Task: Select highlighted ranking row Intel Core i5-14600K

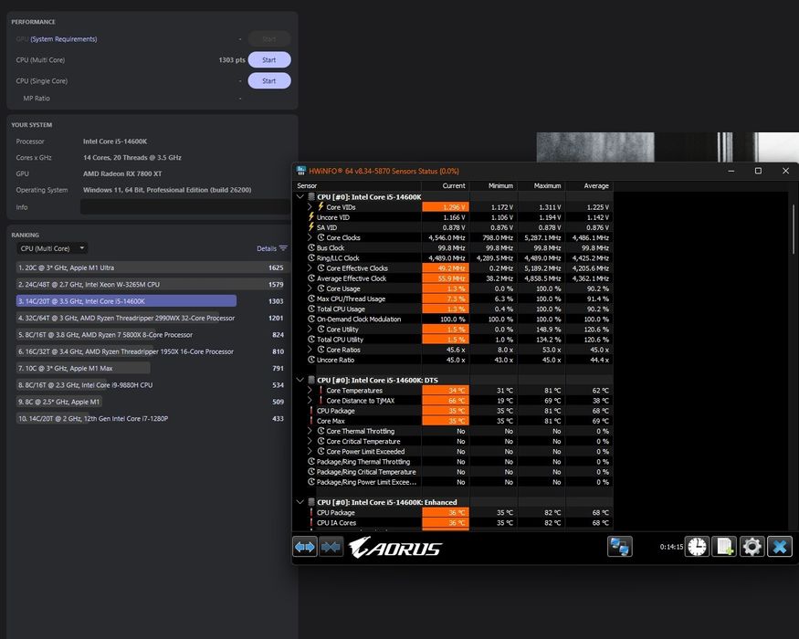Action: pyautogui.click(x=151, y=301)
